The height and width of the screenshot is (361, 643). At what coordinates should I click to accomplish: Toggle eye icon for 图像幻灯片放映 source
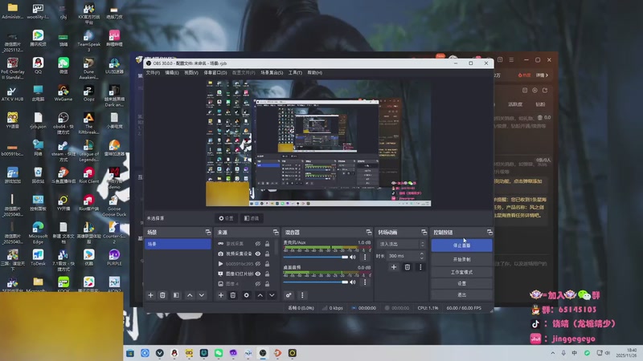click(258, 274)
